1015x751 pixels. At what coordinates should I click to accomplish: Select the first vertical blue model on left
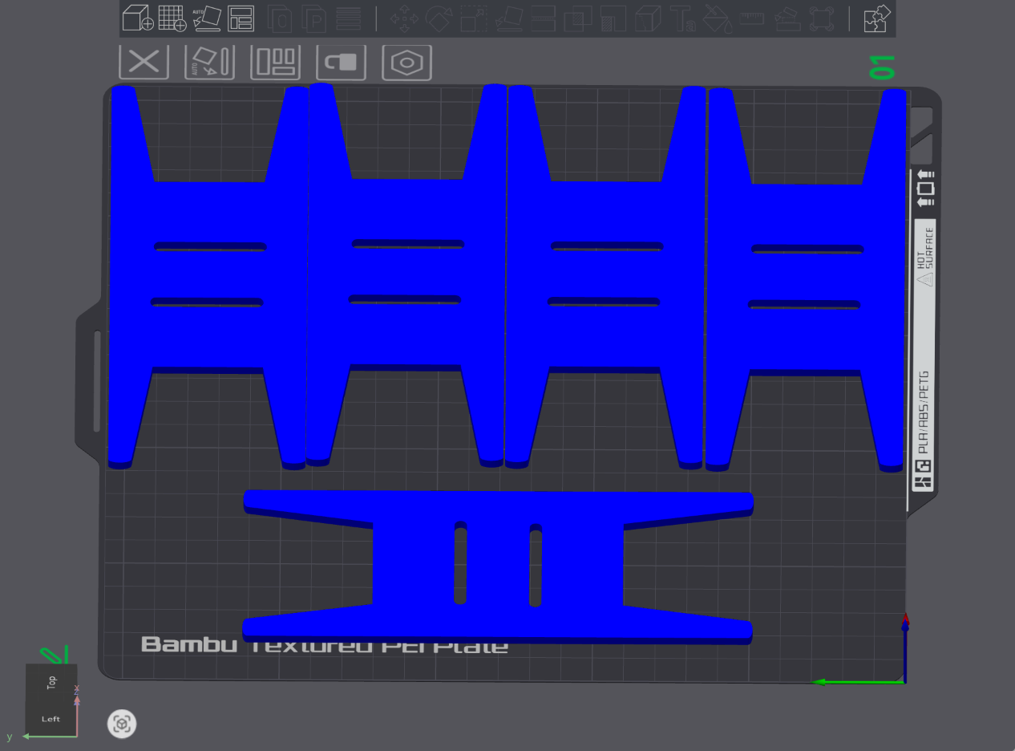(x=208, y=277)
